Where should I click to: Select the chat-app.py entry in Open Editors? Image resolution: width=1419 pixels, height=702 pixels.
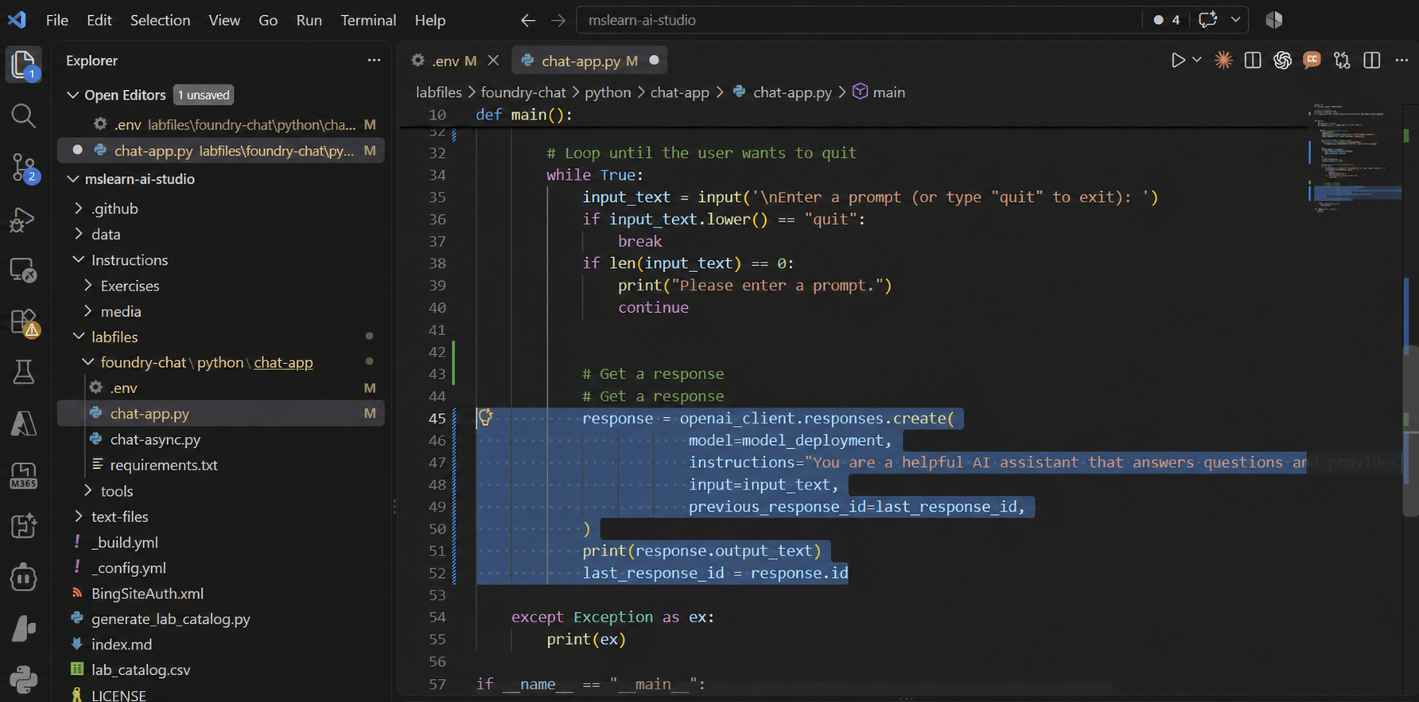[x=221, y=150]
